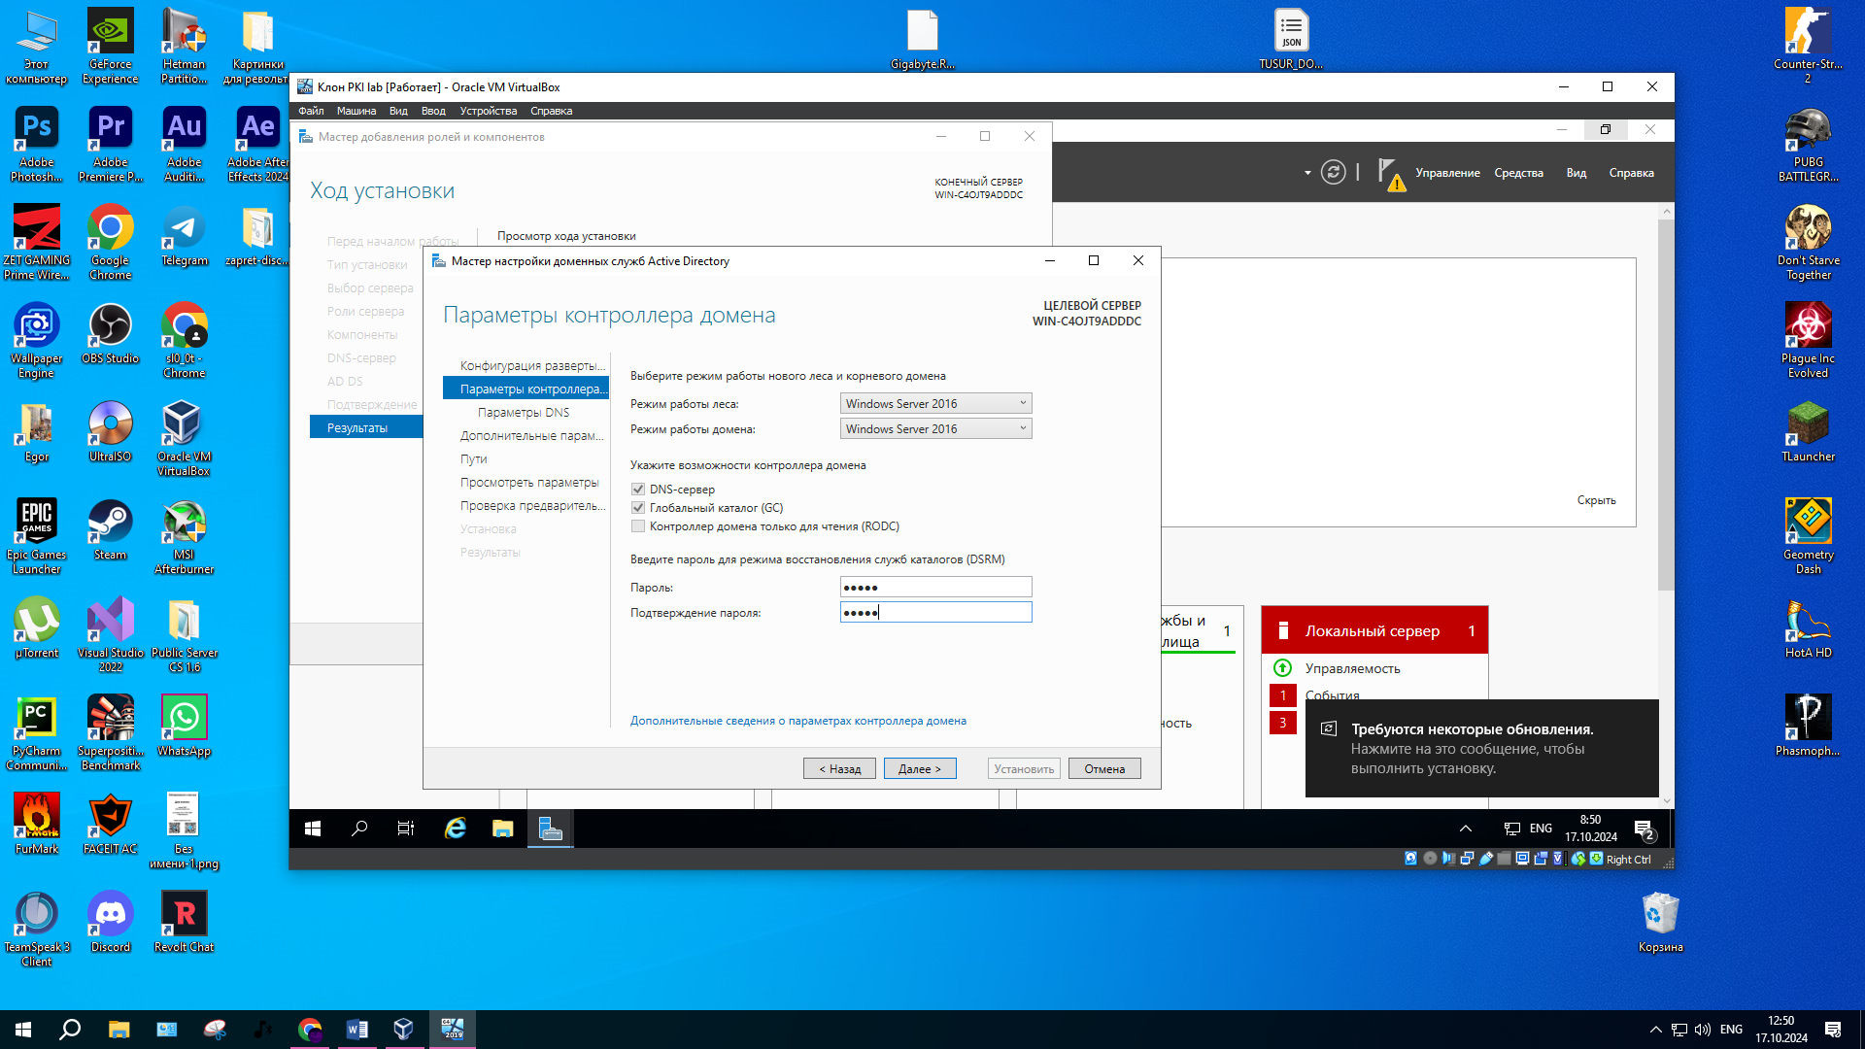Open Visual Studio 2022 desktop icon
This screenshot has height=1049, width=1865.
point(110,635)
